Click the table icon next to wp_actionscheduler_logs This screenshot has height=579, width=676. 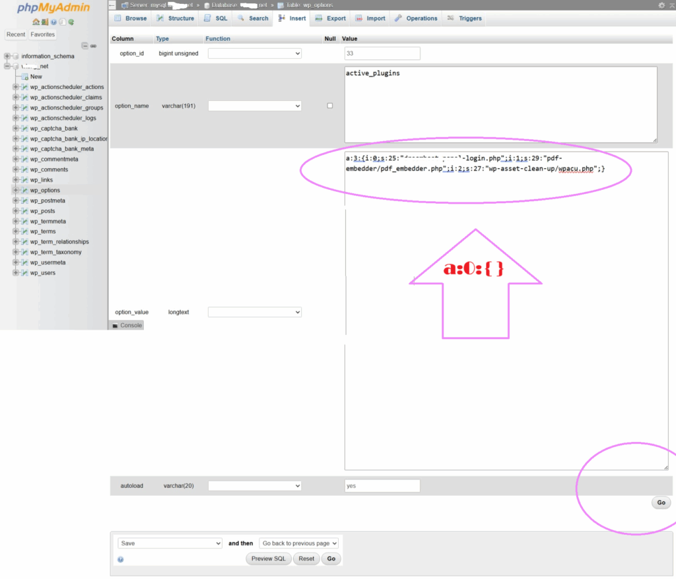[24, 118]
